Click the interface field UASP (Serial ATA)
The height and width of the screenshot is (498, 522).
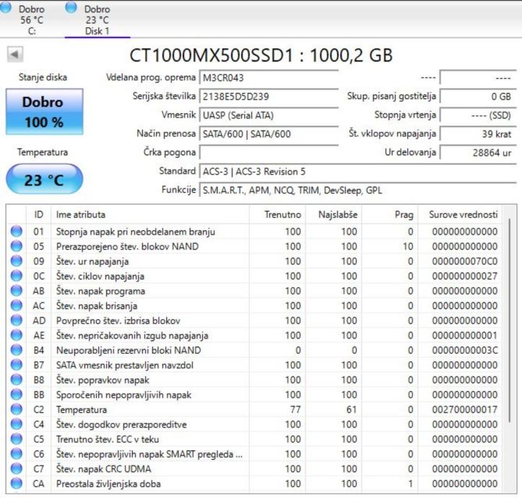[269, 115]
